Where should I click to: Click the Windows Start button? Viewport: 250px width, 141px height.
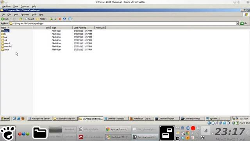pyautogui.click(x=5, y=119)
